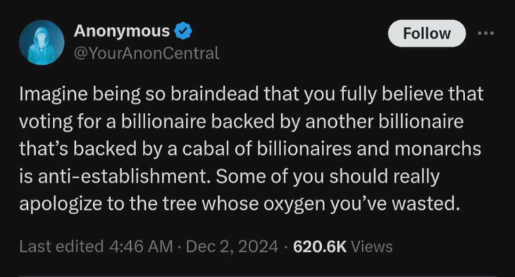Click the blue verified checkmark badge
The height and width of the screenshot is (277, 515).
tap(183, 31)
